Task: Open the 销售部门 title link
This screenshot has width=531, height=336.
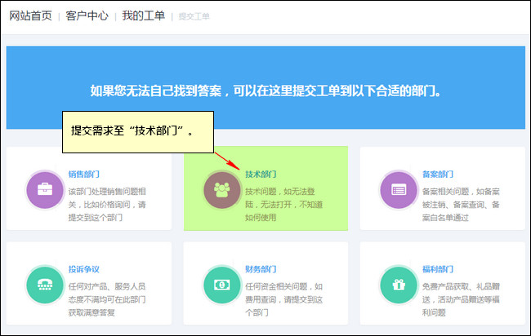Action: tap(84, 174)
